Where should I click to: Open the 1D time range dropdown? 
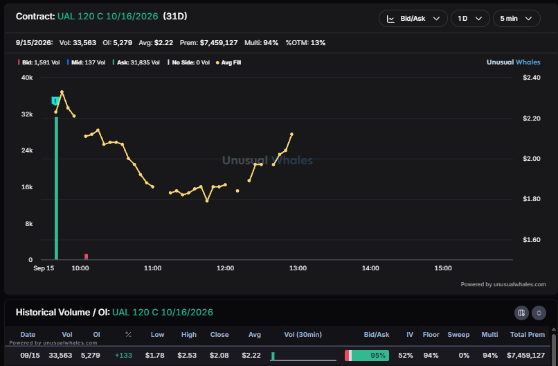pos(470,19)
